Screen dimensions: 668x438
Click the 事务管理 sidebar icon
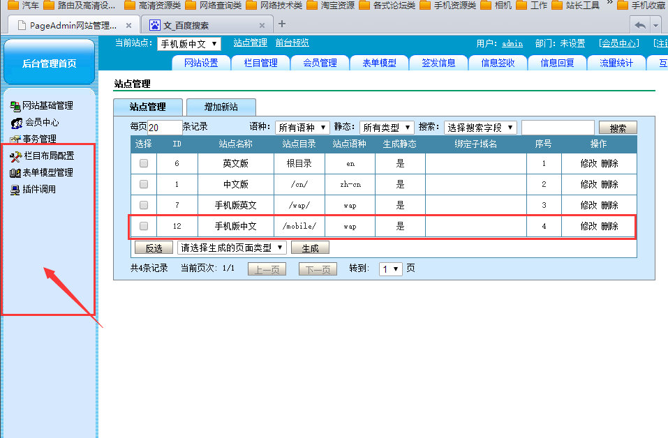[x=16, y=139]
